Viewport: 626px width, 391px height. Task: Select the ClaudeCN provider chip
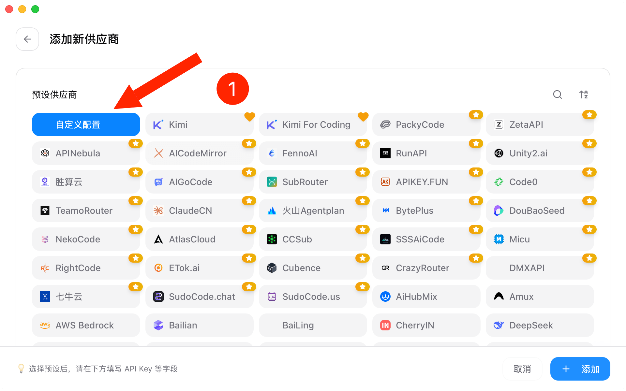[200, 210]
